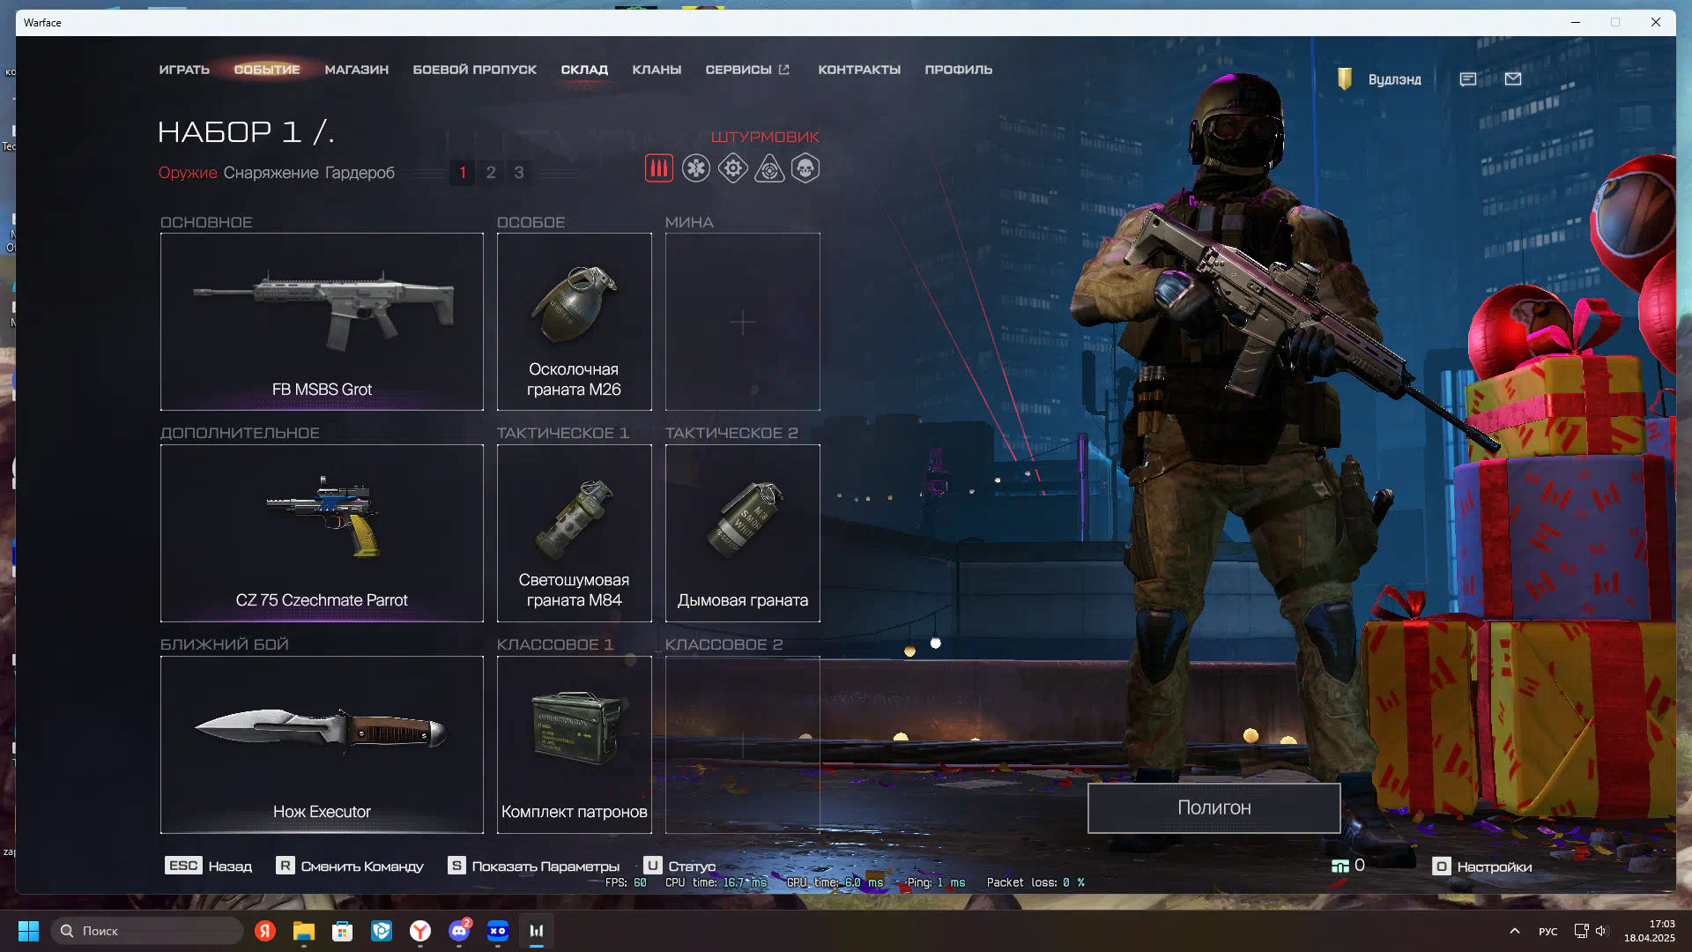The image size is (1692, 952).
Task: Click the Вудлэнд player name
Action: click(x=1394, y=79)
